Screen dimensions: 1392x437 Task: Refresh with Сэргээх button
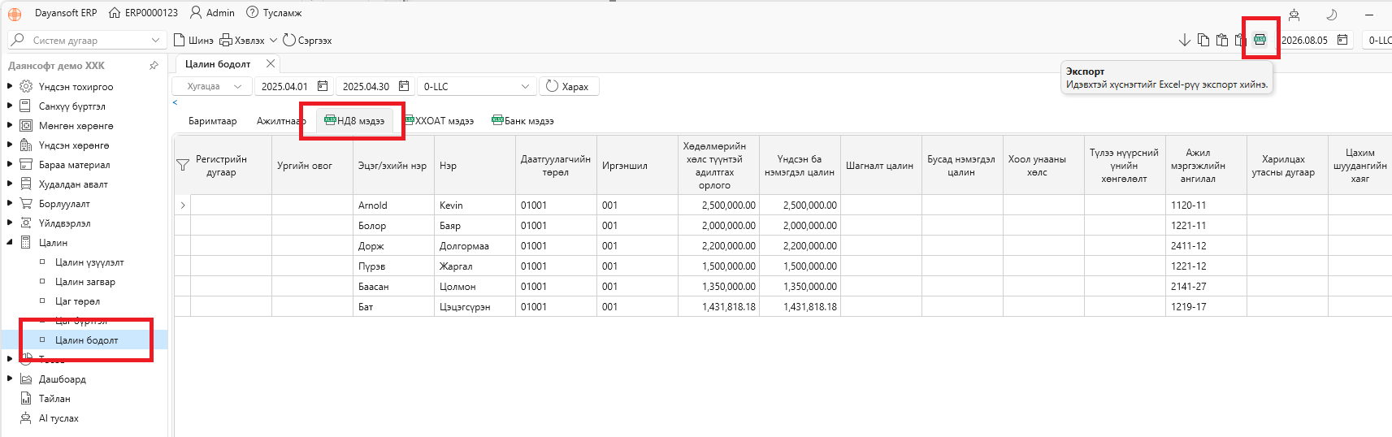tap(307, 40)
